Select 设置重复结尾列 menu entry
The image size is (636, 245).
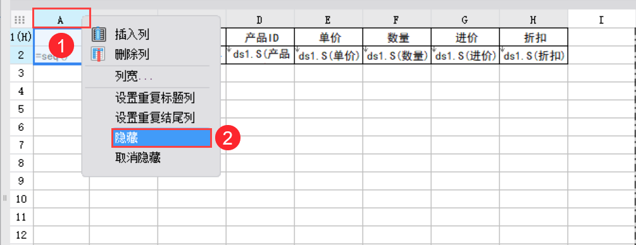tap(155, 118)
